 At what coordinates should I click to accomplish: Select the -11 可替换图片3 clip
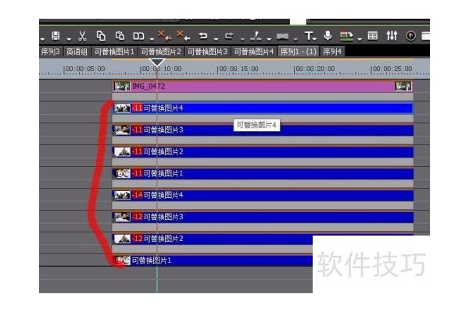click(x=263, y=130)
